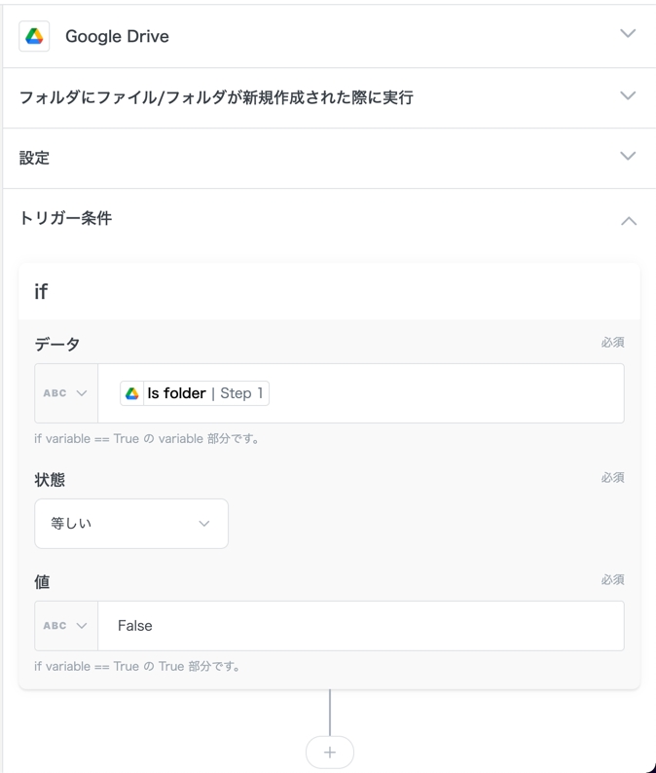Click the トリガー条件 section heading
This screenshot has height=773, width=656.
point(65,218)
